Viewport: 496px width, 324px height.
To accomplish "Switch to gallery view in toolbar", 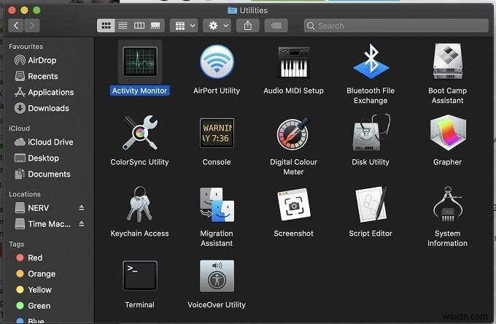I will [155, 26].
